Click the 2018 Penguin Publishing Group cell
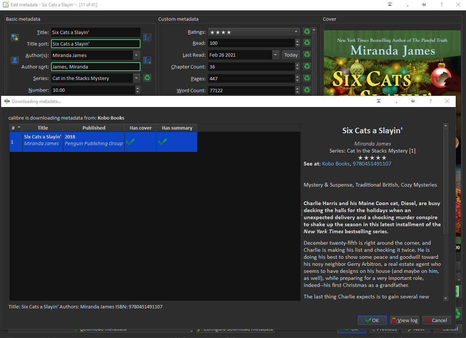This screenshot has height=338, width=466. [94, 142]
